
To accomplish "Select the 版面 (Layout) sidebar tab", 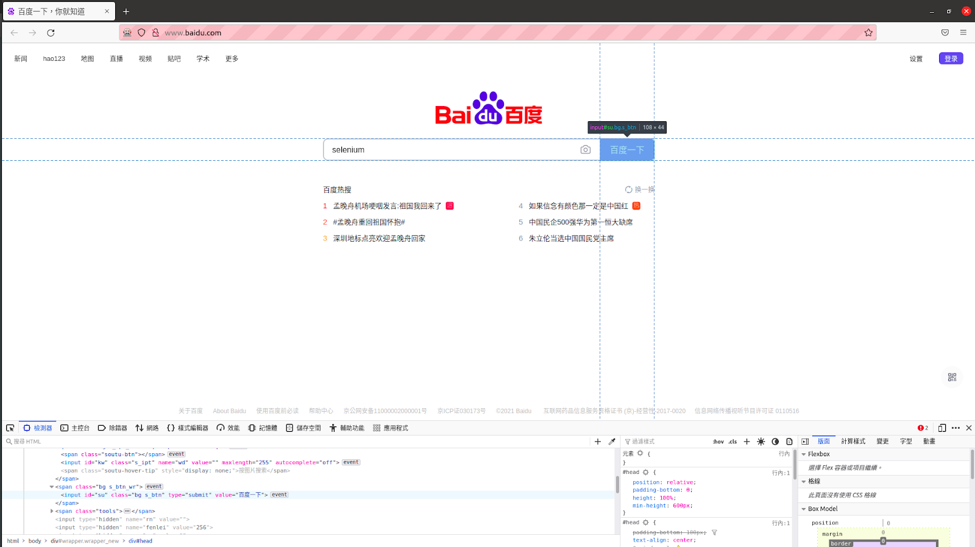I will click(824, 442).
